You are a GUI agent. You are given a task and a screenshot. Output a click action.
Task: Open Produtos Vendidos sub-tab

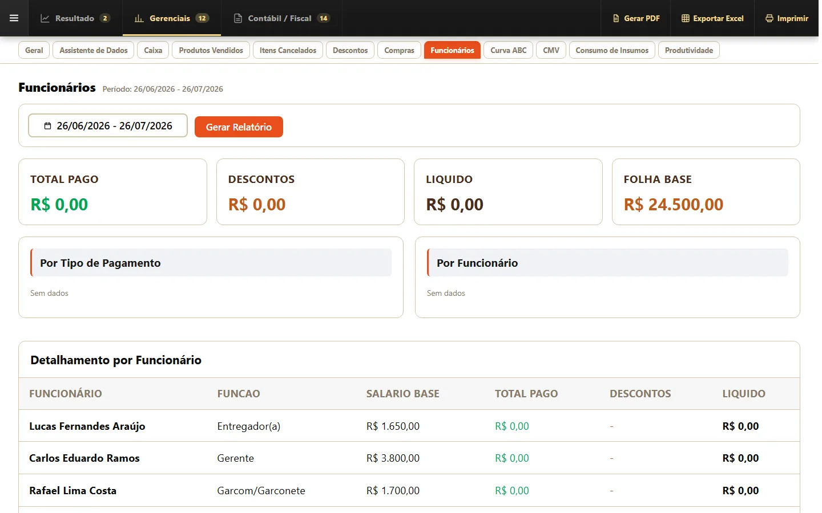coord(211,50)
